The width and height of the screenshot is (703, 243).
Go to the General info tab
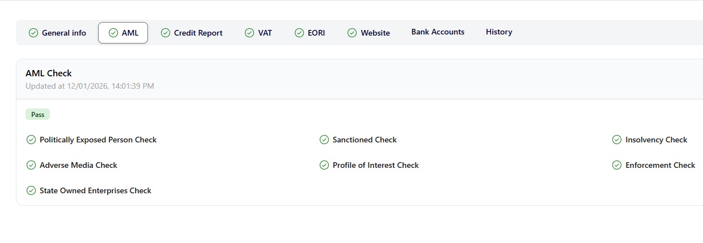(63, 33)
